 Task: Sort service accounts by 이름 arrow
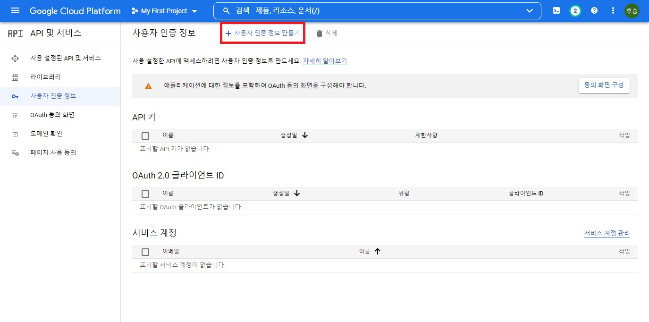(377, 252)
